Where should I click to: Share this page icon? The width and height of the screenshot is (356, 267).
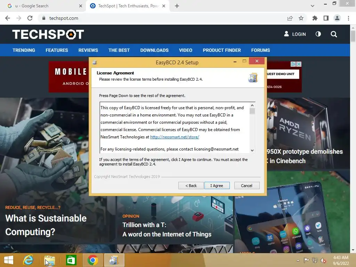click(x=290, y=18)
